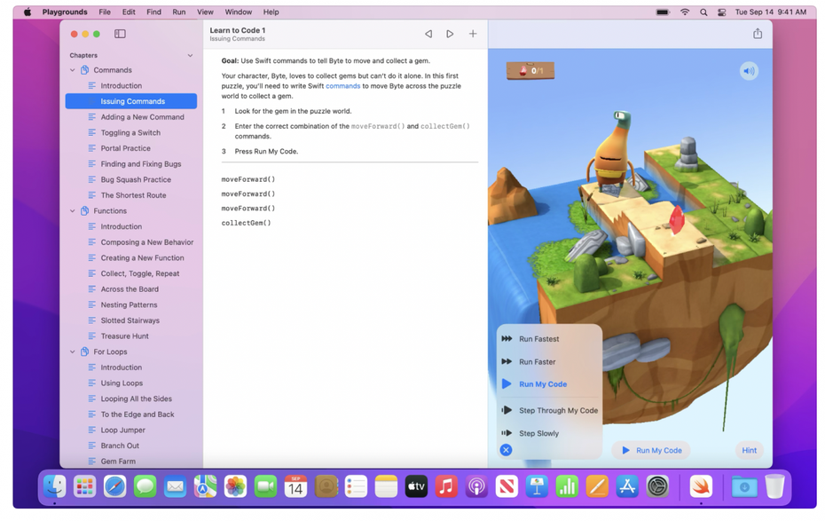Open Wi-Fi status in menu bar
The height and width of the screenshot is (521, 825).
[x=685, y=12]
